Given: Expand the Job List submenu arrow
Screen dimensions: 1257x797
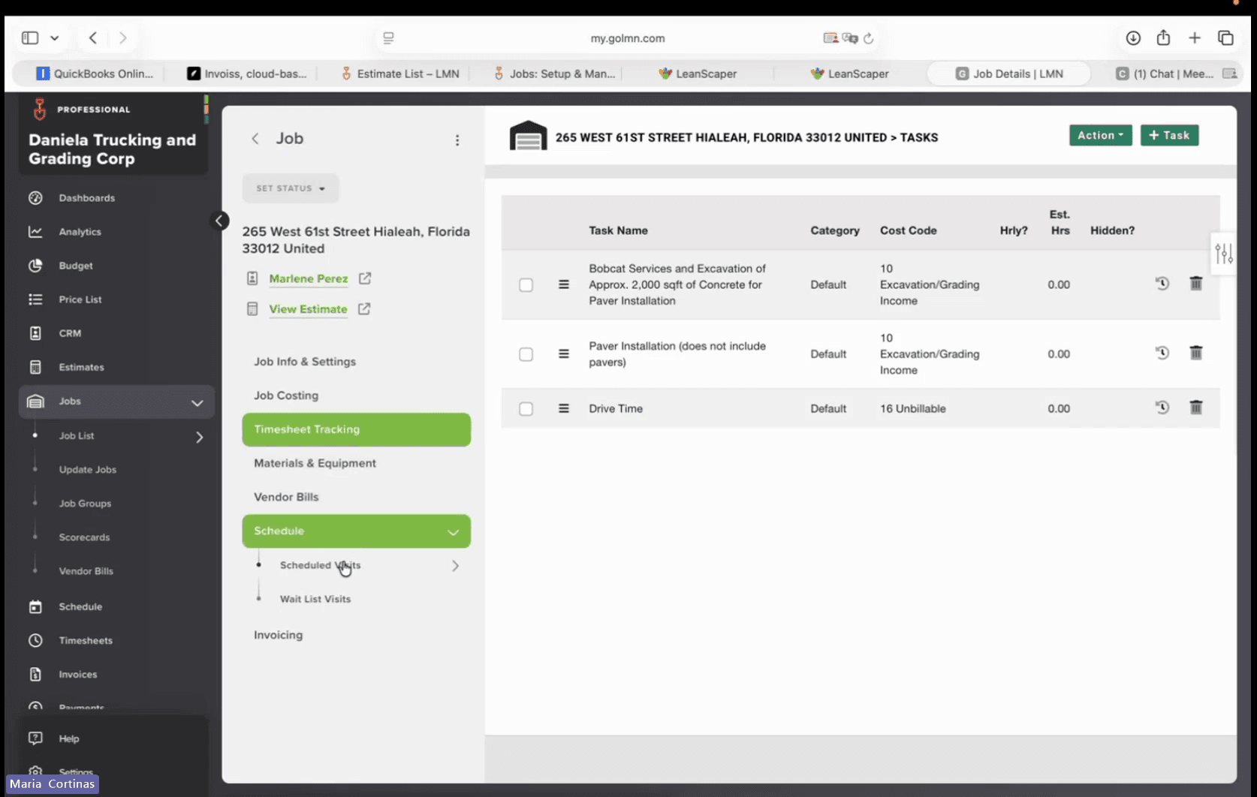Looking at the screenshot, I should point(199,437).
